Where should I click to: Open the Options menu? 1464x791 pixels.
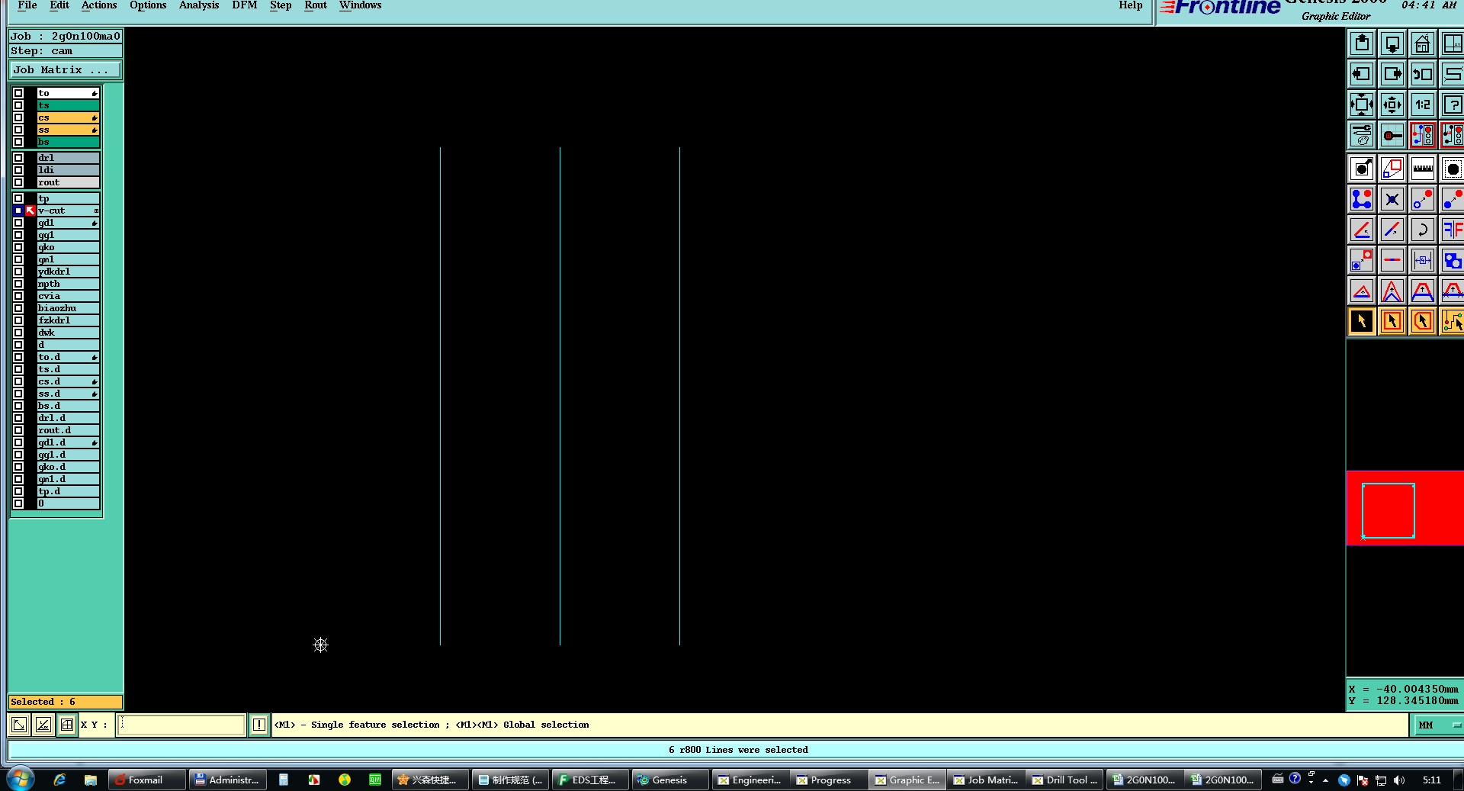tap(148, 5)
